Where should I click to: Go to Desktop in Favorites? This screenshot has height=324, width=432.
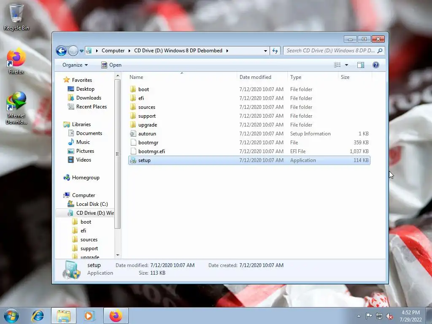pos(81,89)
